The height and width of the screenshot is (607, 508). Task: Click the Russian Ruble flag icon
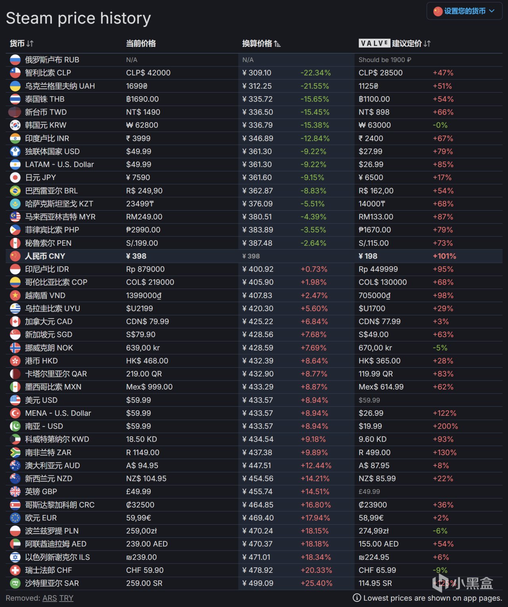(15, 60)
